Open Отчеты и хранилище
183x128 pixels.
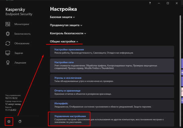(x=67, y=91)
